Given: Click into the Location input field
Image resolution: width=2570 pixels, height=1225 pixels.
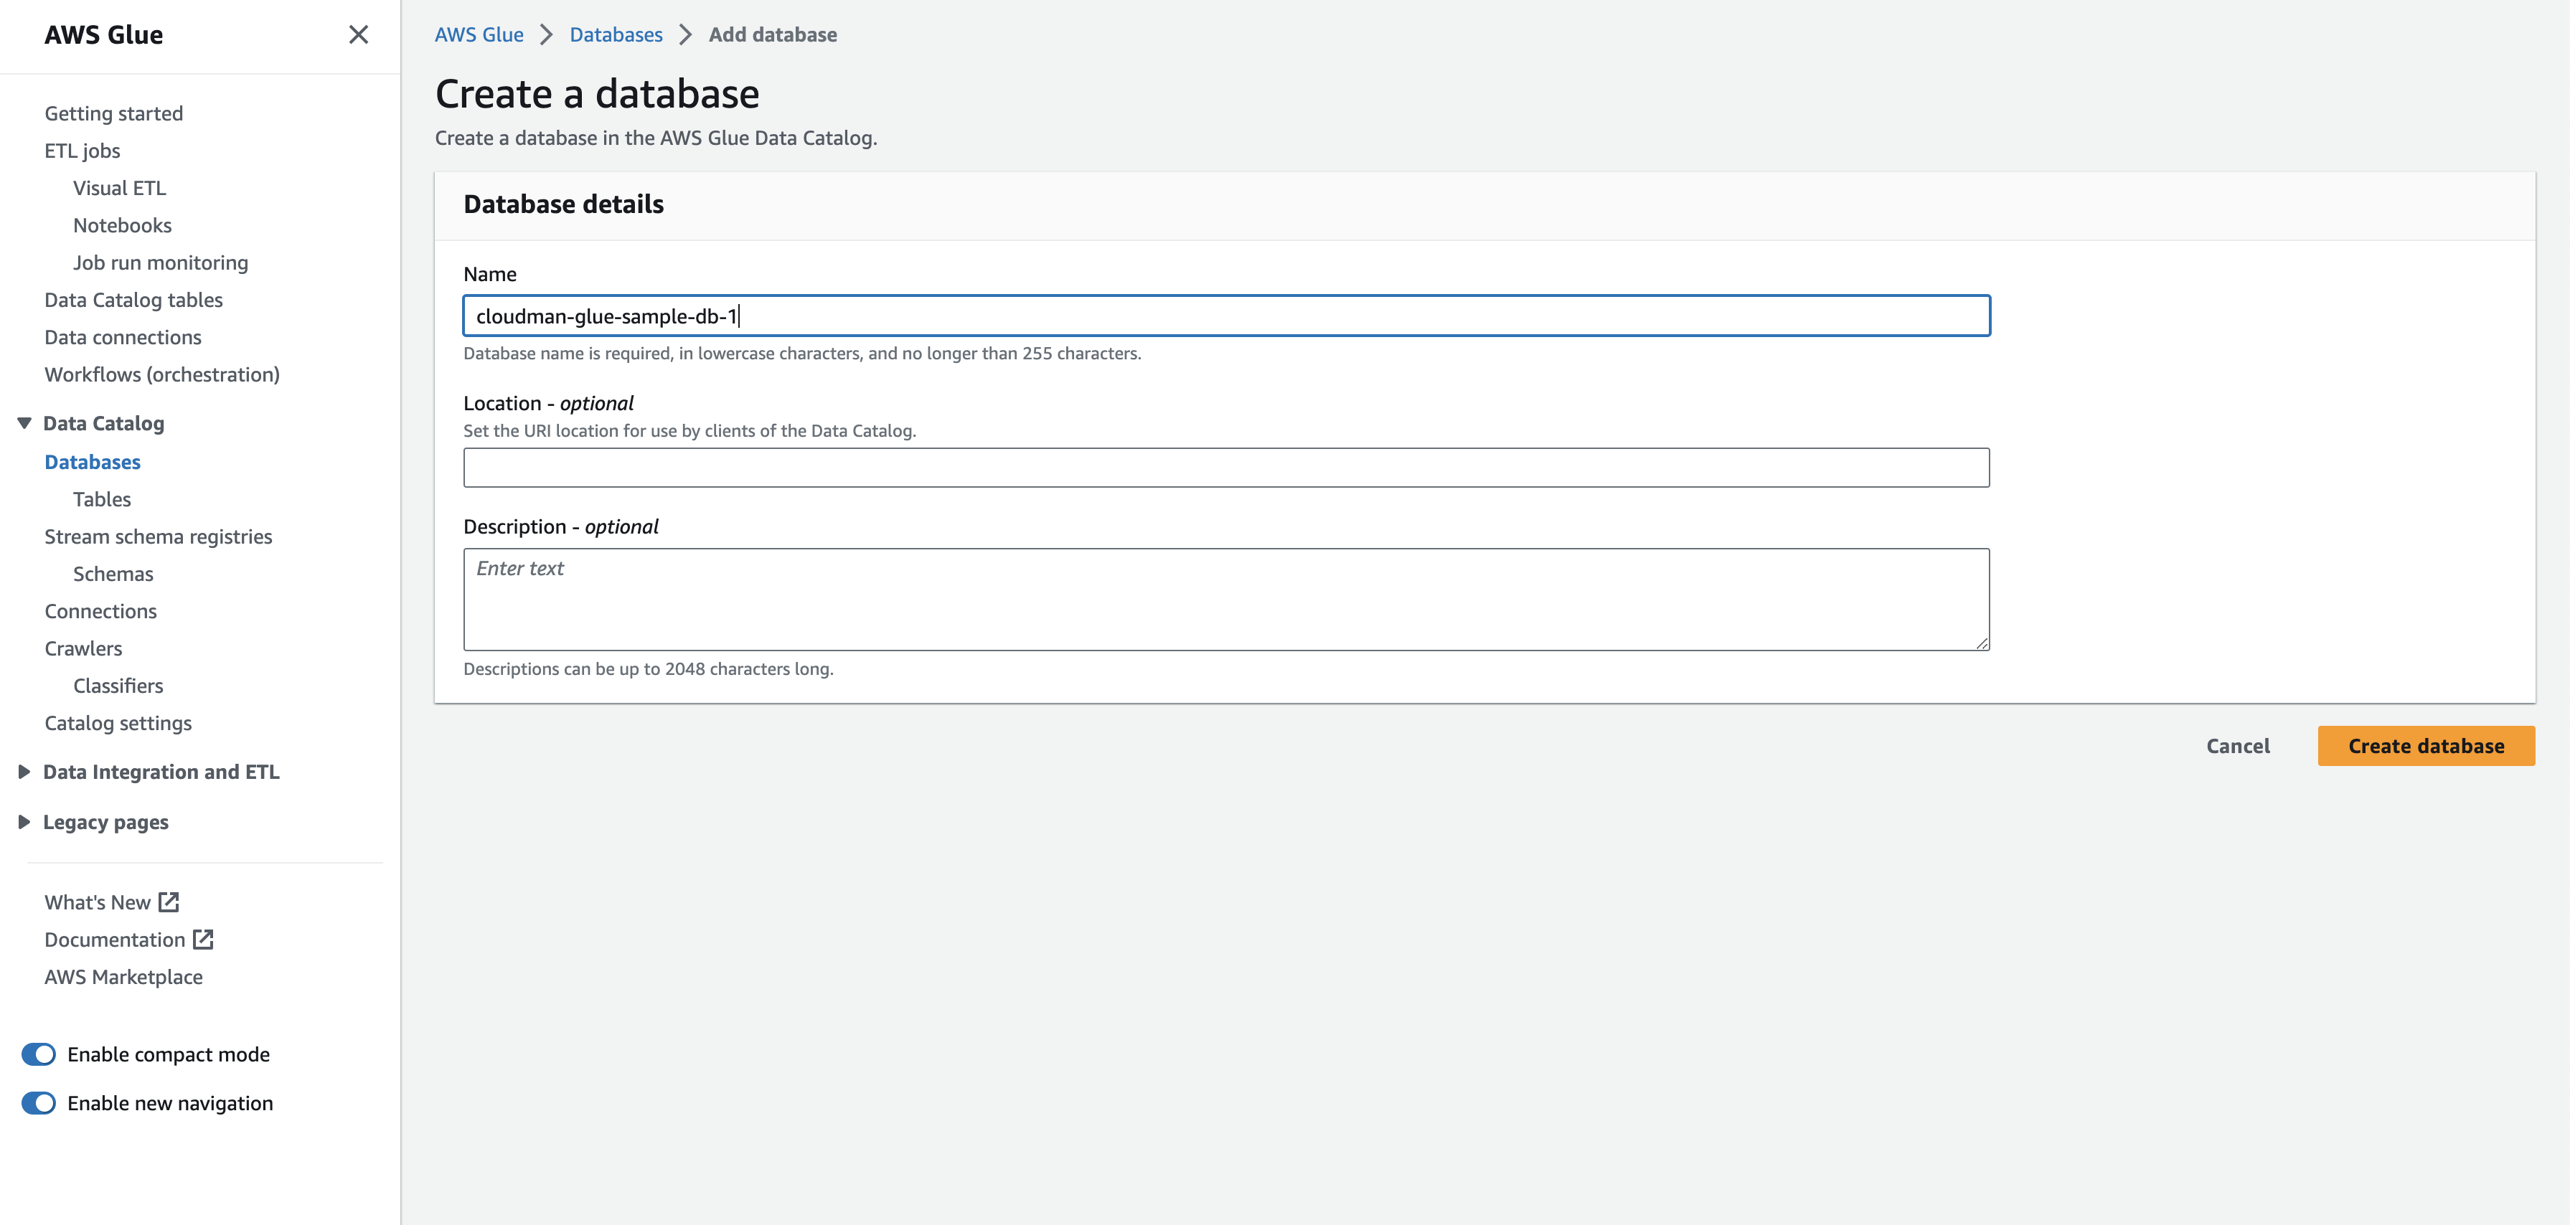Looking at the screenshot, I should click(x=1225, y=468).
